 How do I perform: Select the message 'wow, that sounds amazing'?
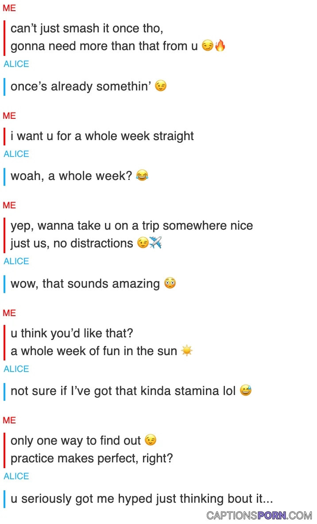tap(85, 283)
